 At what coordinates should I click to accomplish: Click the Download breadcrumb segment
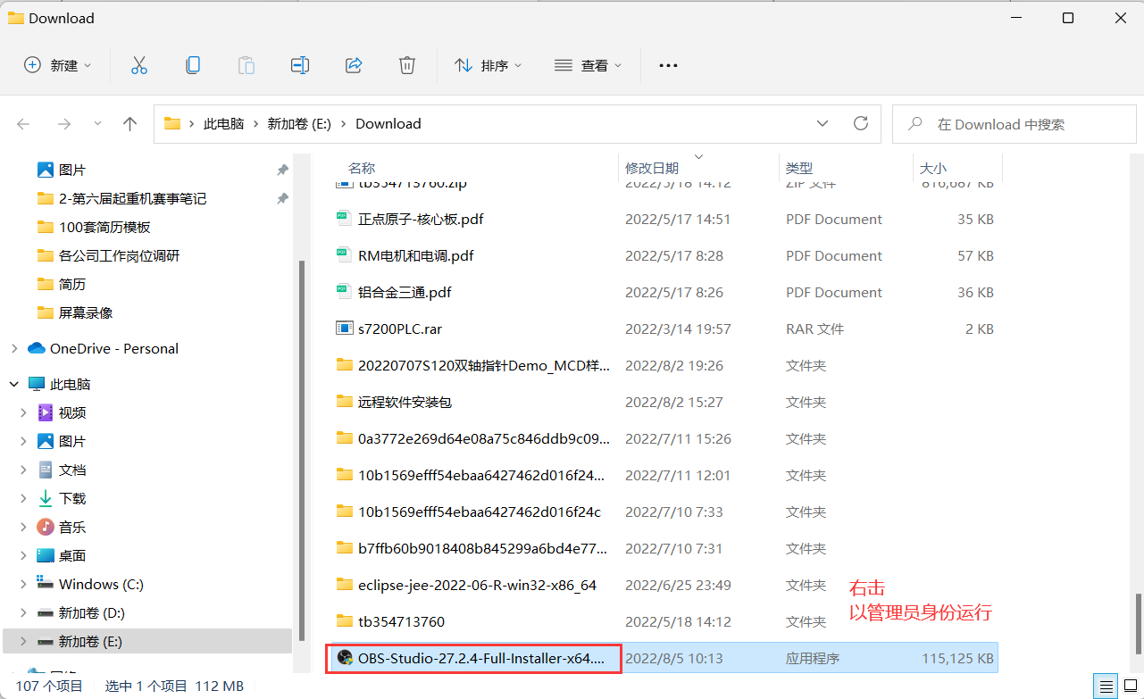click(388, 124)
